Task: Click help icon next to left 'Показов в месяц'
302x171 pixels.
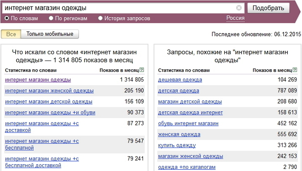Action: tap(142, 70)
